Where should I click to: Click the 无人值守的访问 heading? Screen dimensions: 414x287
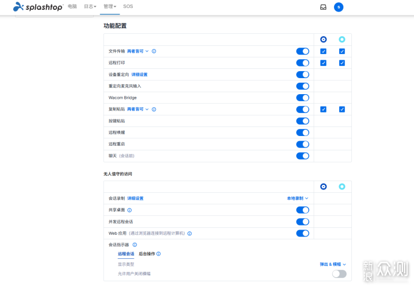pyautogui.click(x=118, y=174)
